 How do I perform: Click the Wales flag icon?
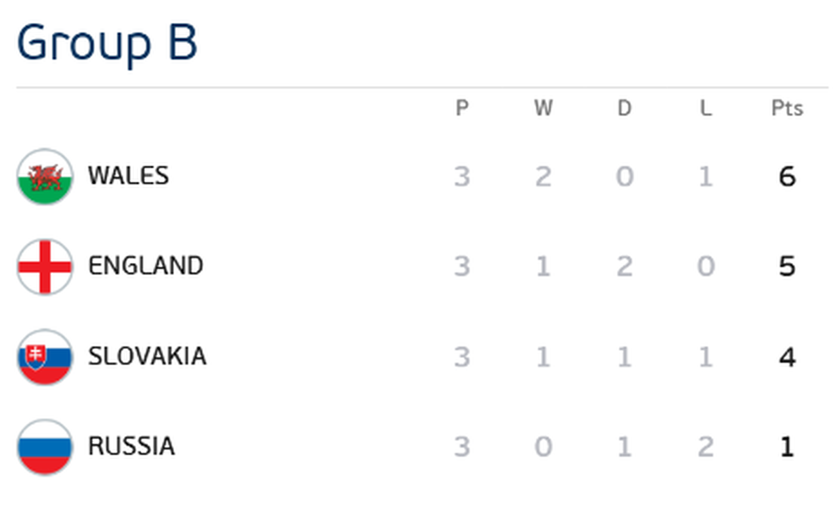[45, 176]
